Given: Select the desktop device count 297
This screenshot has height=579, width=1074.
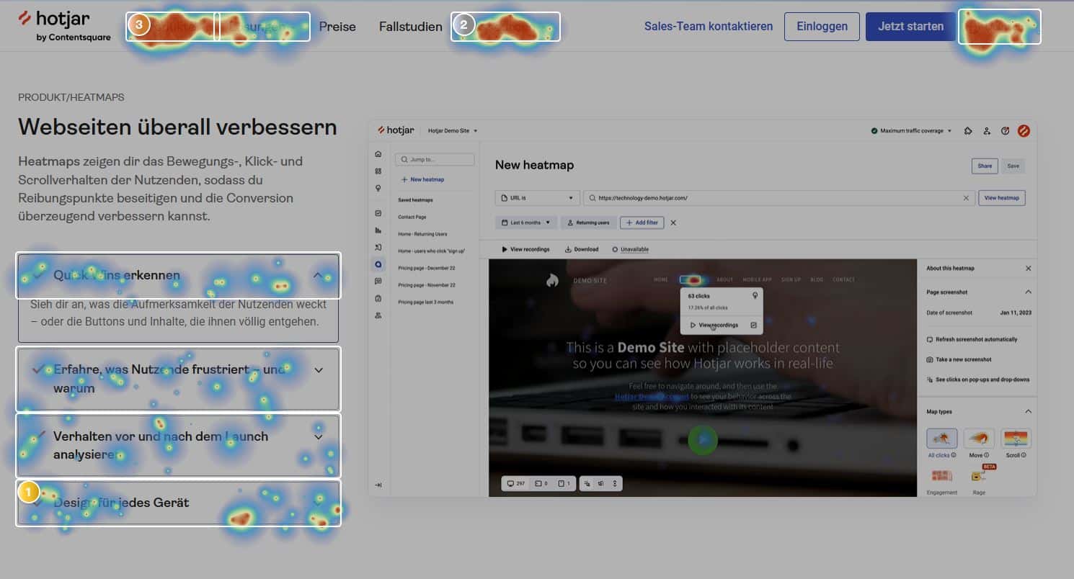Looking at the screenshot, I should click(515, 484).
